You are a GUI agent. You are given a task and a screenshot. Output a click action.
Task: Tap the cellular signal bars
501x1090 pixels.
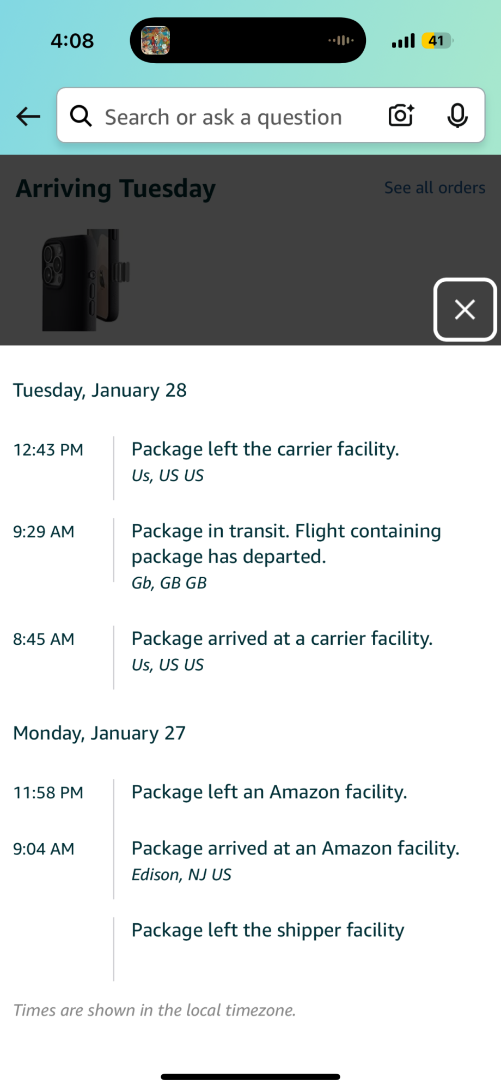click(x=403, y=41)
